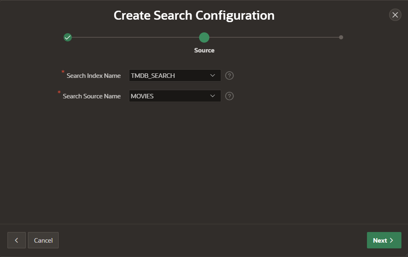Click the final wizard step dot
The width and height of the screenshot is (408, 257).
point(341,37)
